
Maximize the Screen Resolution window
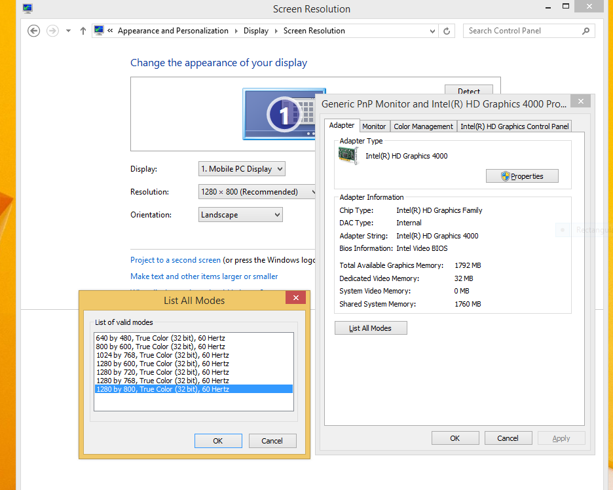[566, 7]
